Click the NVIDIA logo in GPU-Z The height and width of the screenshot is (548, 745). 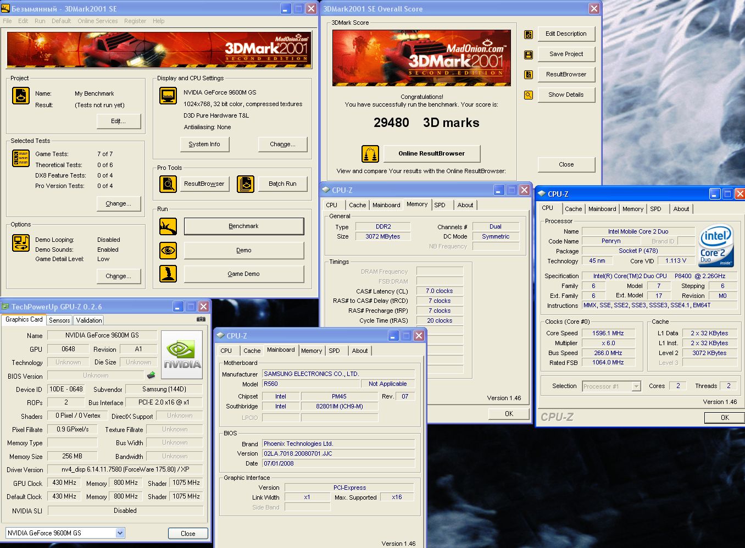182,355
